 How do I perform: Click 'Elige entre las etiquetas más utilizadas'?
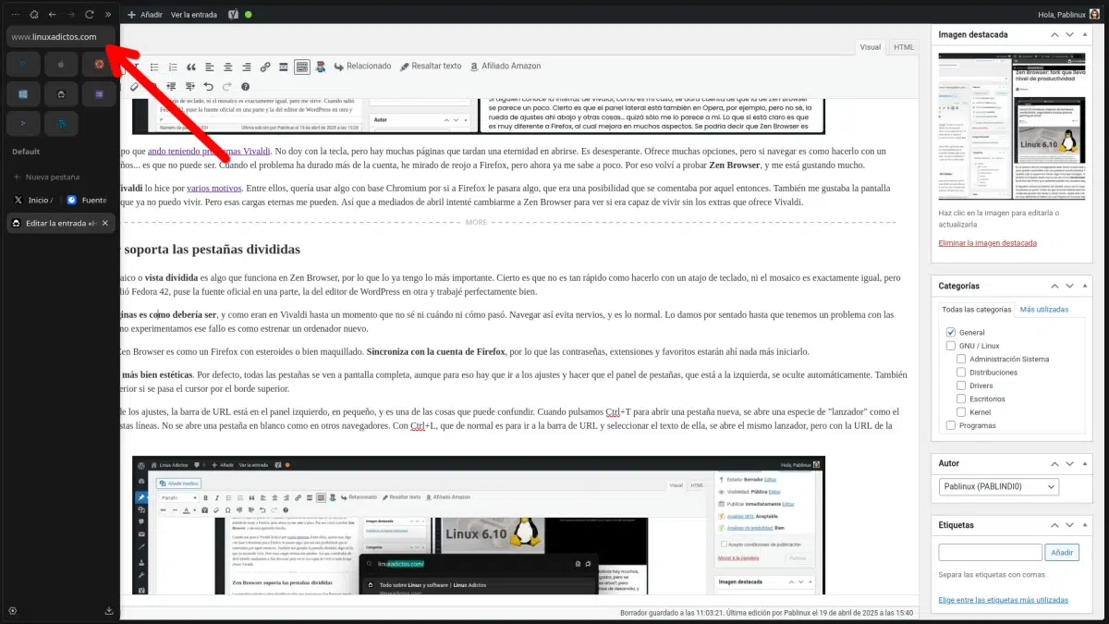(x=1004, y=600)
